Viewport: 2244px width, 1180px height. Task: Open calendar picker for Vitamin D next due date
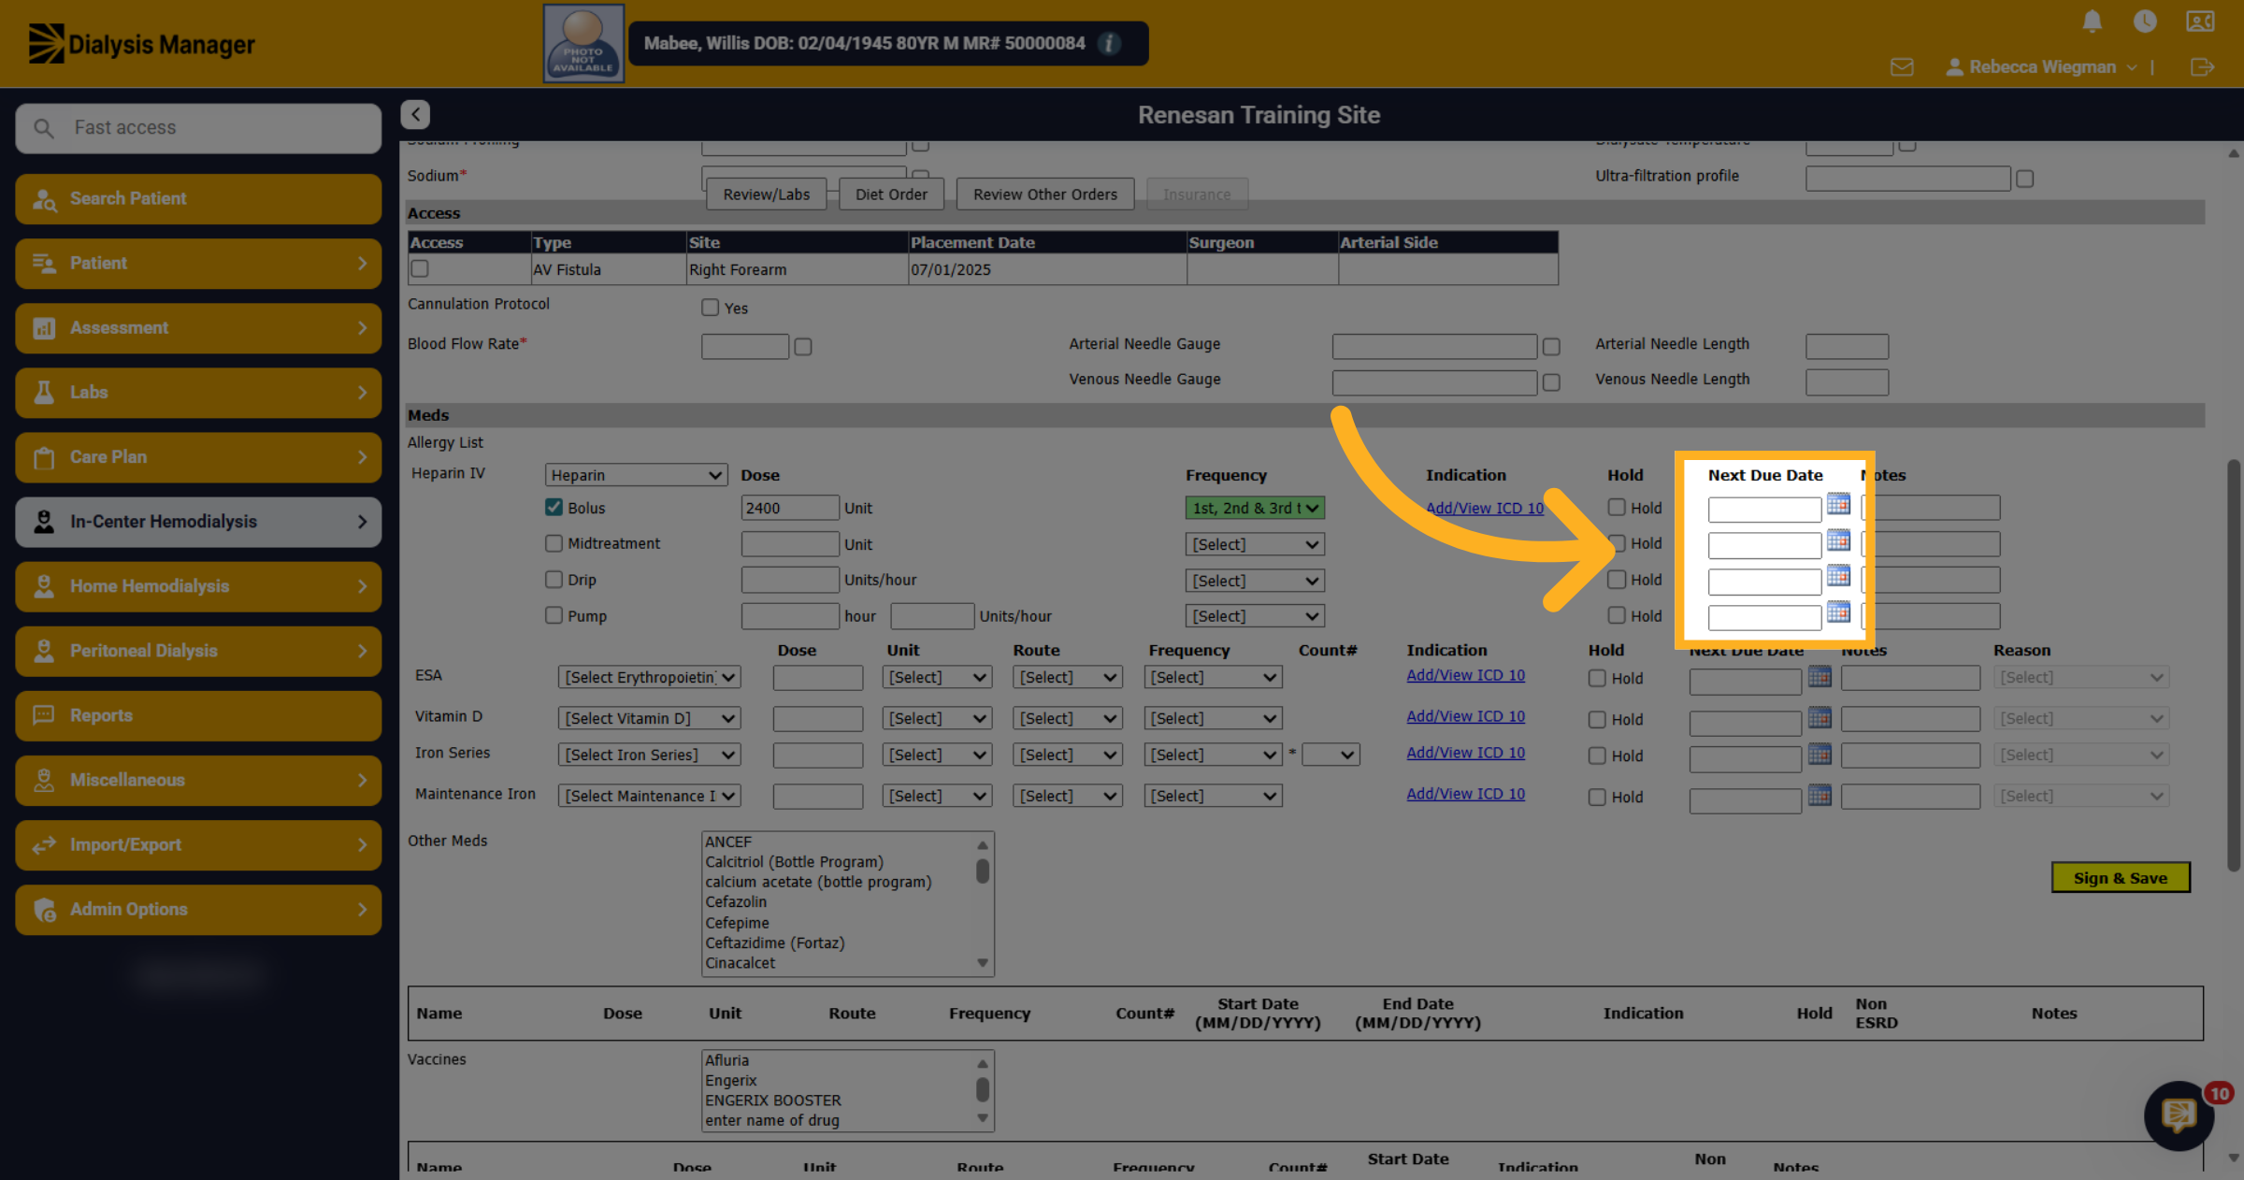pos(1820,717)
